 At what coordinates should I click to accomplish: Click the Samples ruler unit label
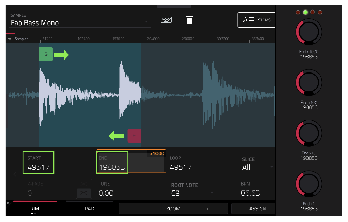pyautogui.click(x=21, y=39)
